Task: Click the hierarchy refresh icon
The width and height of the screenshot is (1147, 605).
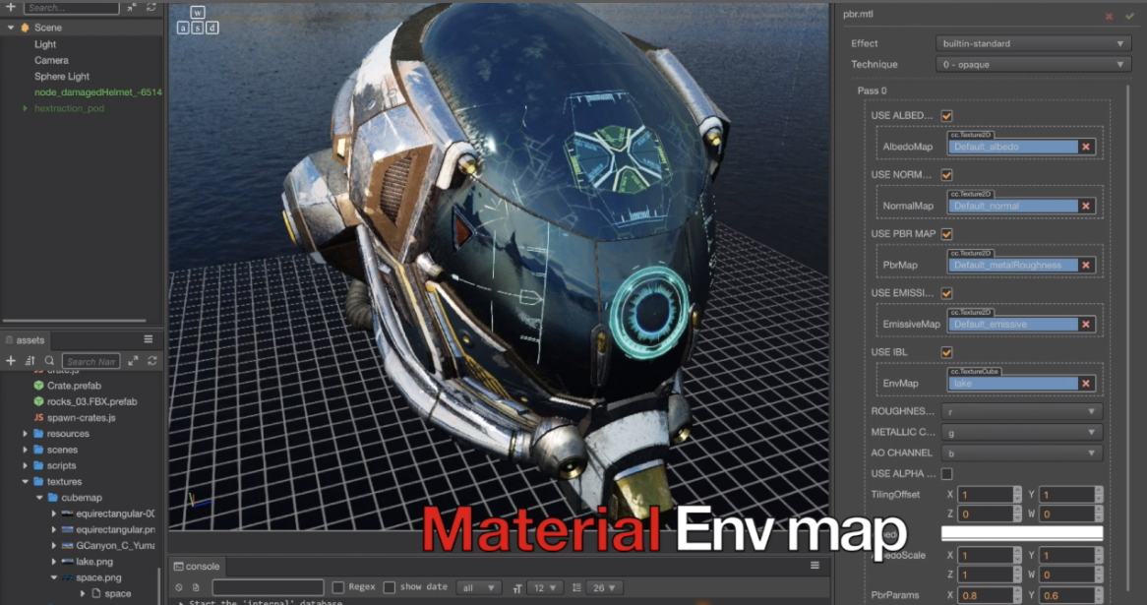Action: (x=151, y=7)
